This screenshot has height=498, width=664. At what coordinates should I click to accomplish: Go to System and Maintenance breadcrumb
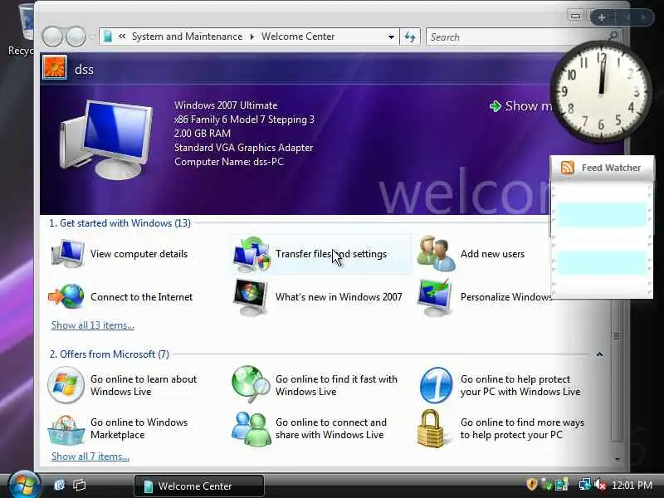188,37
